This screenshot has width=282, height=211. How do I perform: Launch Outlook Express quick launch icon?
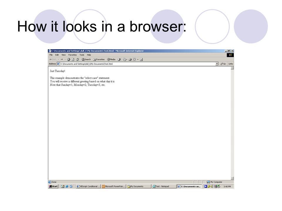coord(71,186)
